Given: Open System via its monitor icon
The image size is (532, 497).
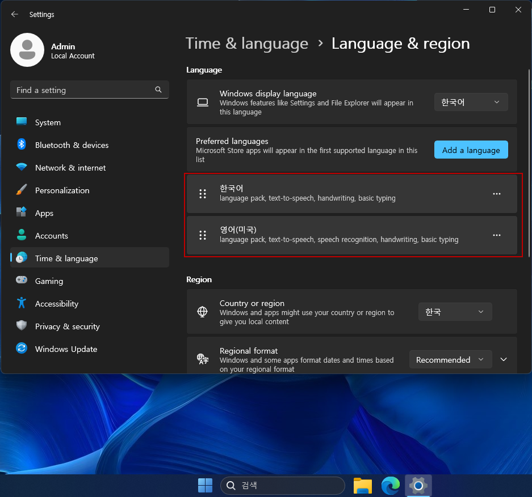Looking at the screenshot, I should pos(22,121).
